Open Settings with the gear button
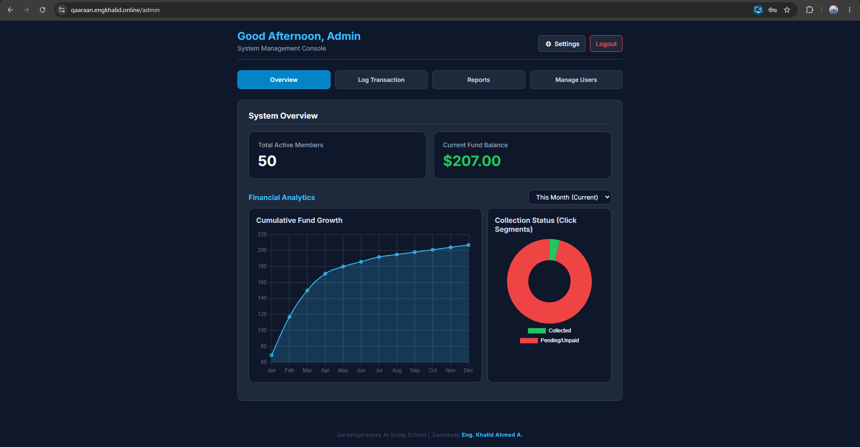The image size is (860, 447). [x=562, y=44]
